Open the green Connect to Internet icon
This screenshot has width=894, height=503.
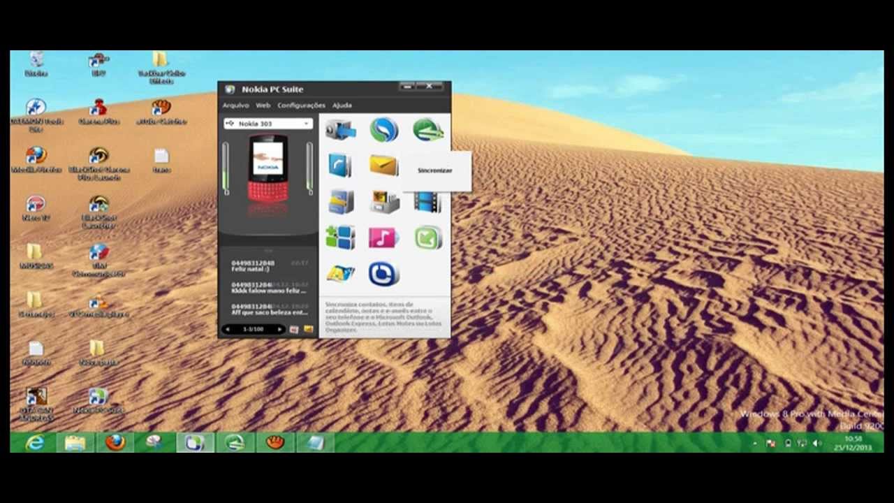coord(427,130)
